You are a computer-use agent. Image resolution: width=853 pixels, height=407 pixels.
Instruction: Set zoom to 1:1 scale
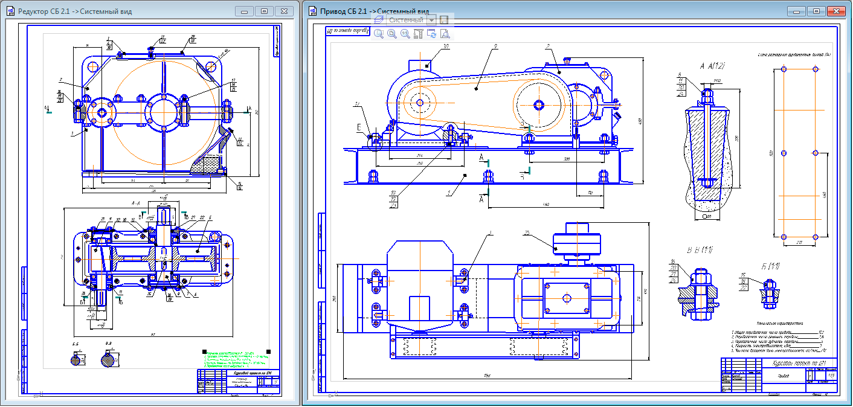405,34
